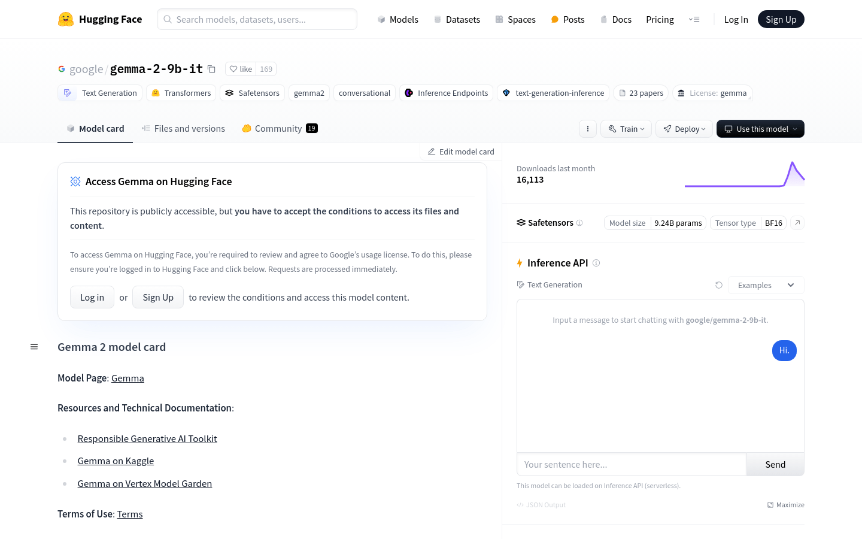Screen dimensions: 862x539
Task: Click the Safetensors info icon
Action: click(x=579, y=223)
